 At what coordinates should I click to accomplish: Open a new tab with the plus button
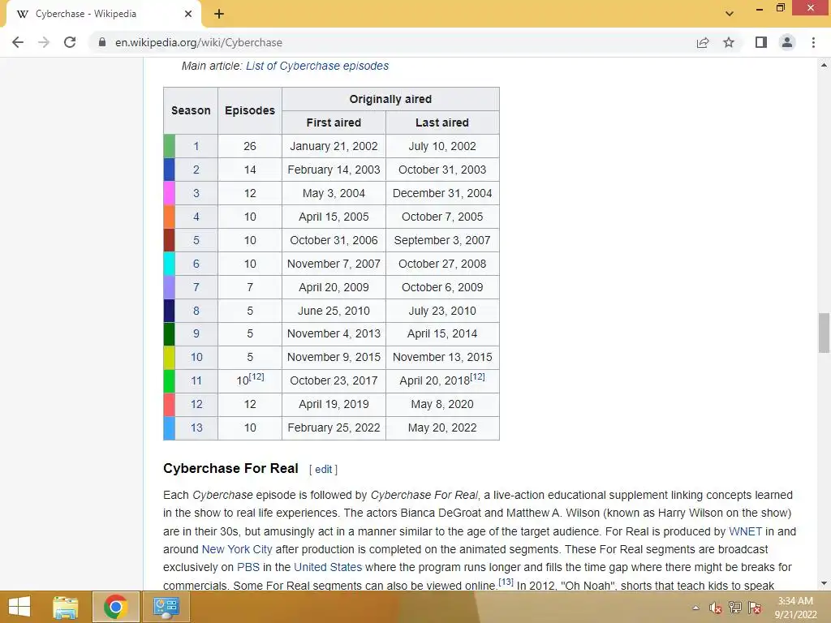219,15
